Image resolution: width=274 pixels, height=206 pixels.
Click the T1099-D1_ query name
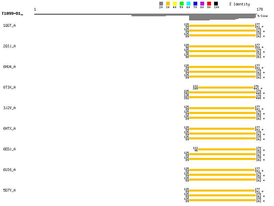coord(12,14)
